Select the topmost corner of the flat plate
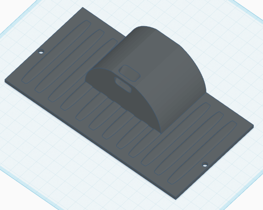Viewport: 263px width, 210px height. click(83, 8)
